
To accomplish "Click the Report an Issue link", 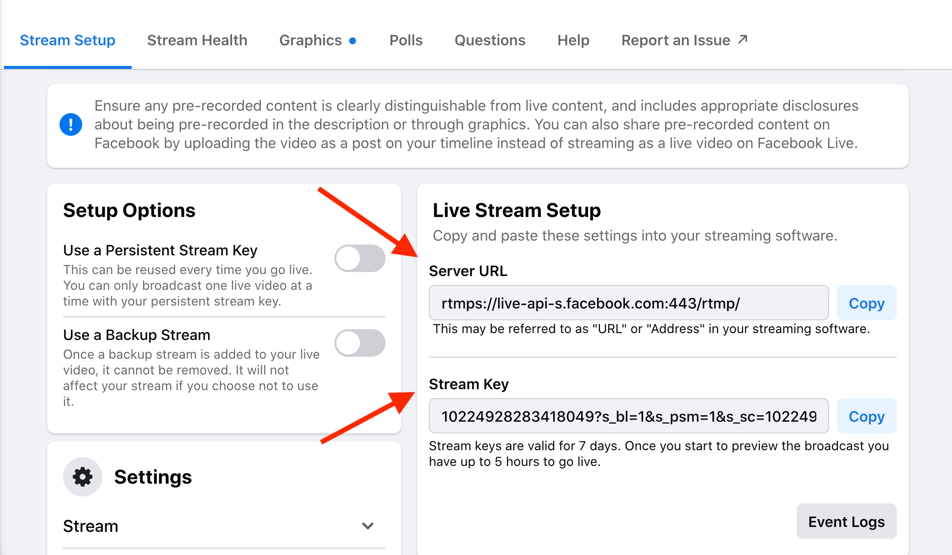I will [675, 40].
